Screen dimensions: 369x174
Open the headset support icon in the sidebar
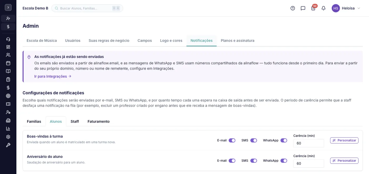8,39
